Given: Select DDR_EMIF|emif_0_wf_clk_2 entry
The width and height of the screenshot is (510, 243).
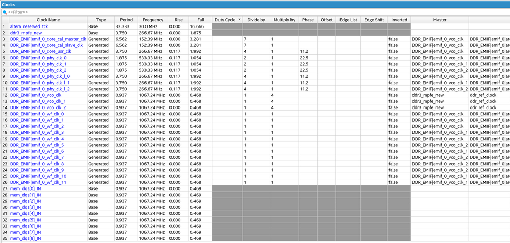Looking at the screenshot, I should pos(37,126).
